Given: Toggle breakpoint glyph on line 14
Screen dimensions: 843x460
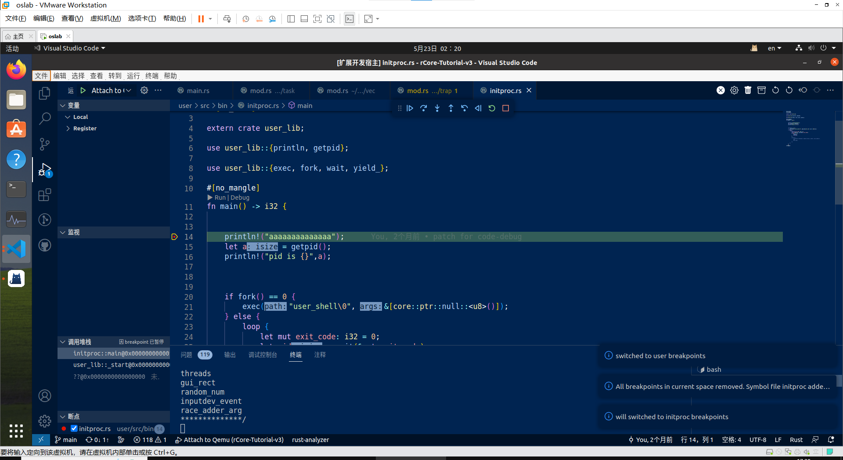Looking at the screenshot, I should 174,237.
